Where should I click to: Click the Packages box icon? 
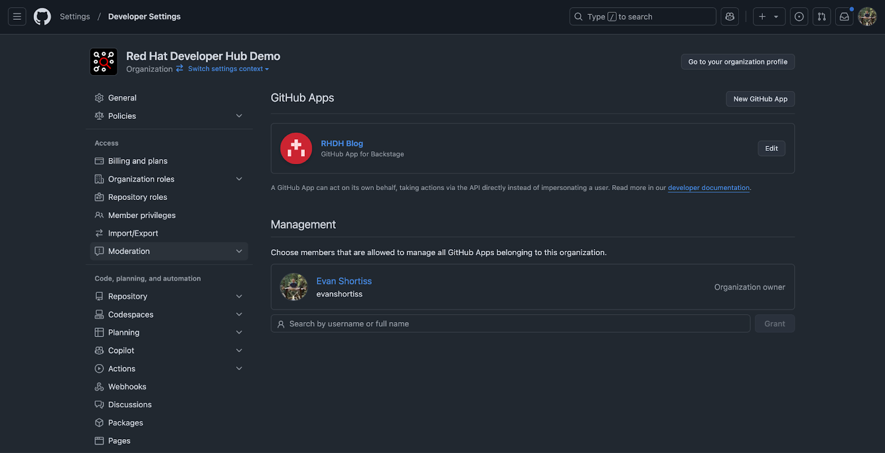[99, 423]
